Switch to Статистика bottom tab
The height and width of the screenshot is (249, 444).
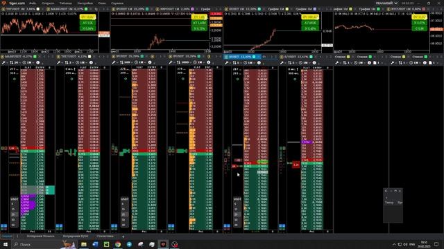point(105,236)
